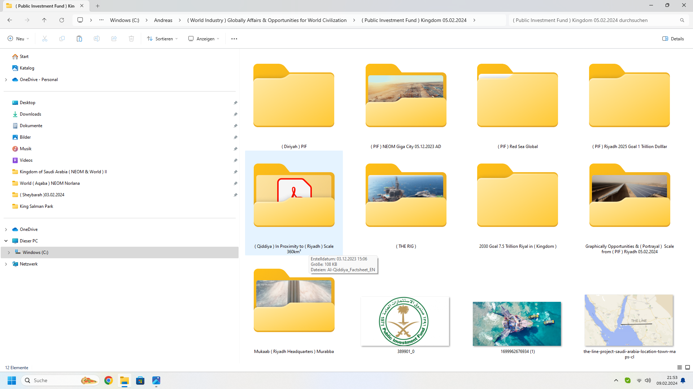Click the Windows Start button
693x389 pixels.
[x=12, y=380]
